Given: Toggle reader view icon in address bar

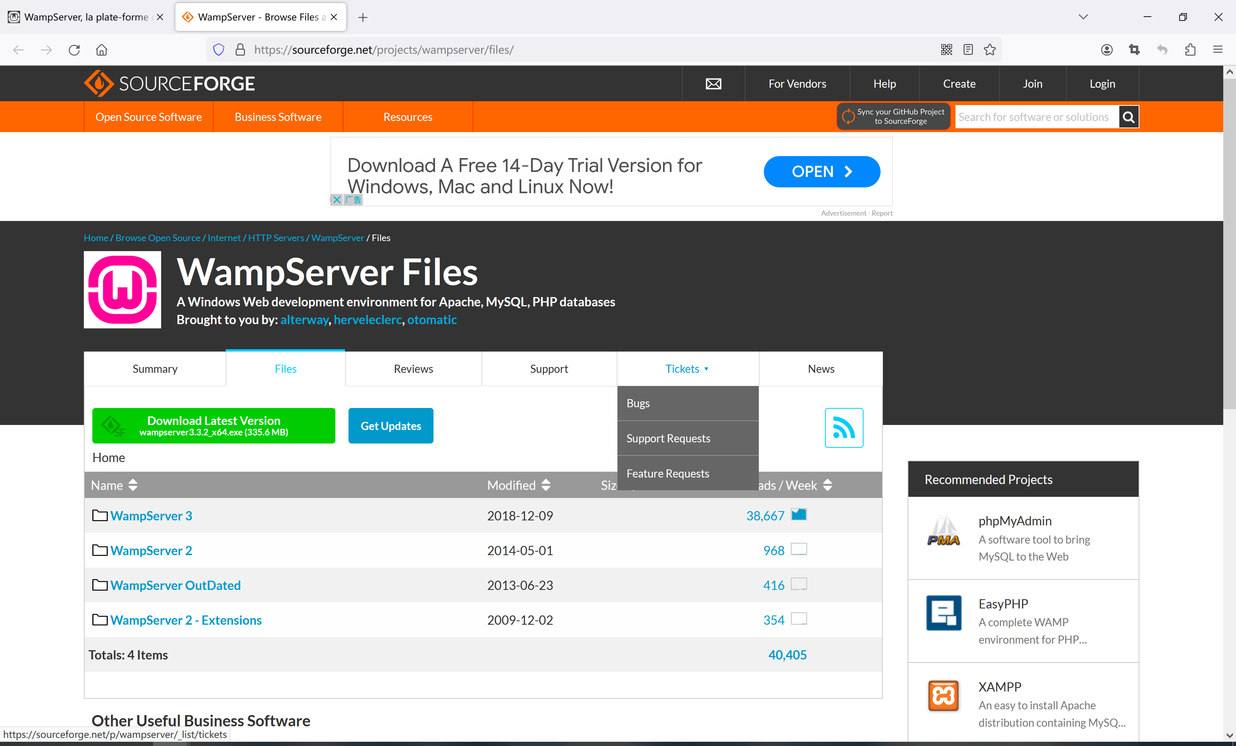Looking at the screenshot, I should coord(968,50).
